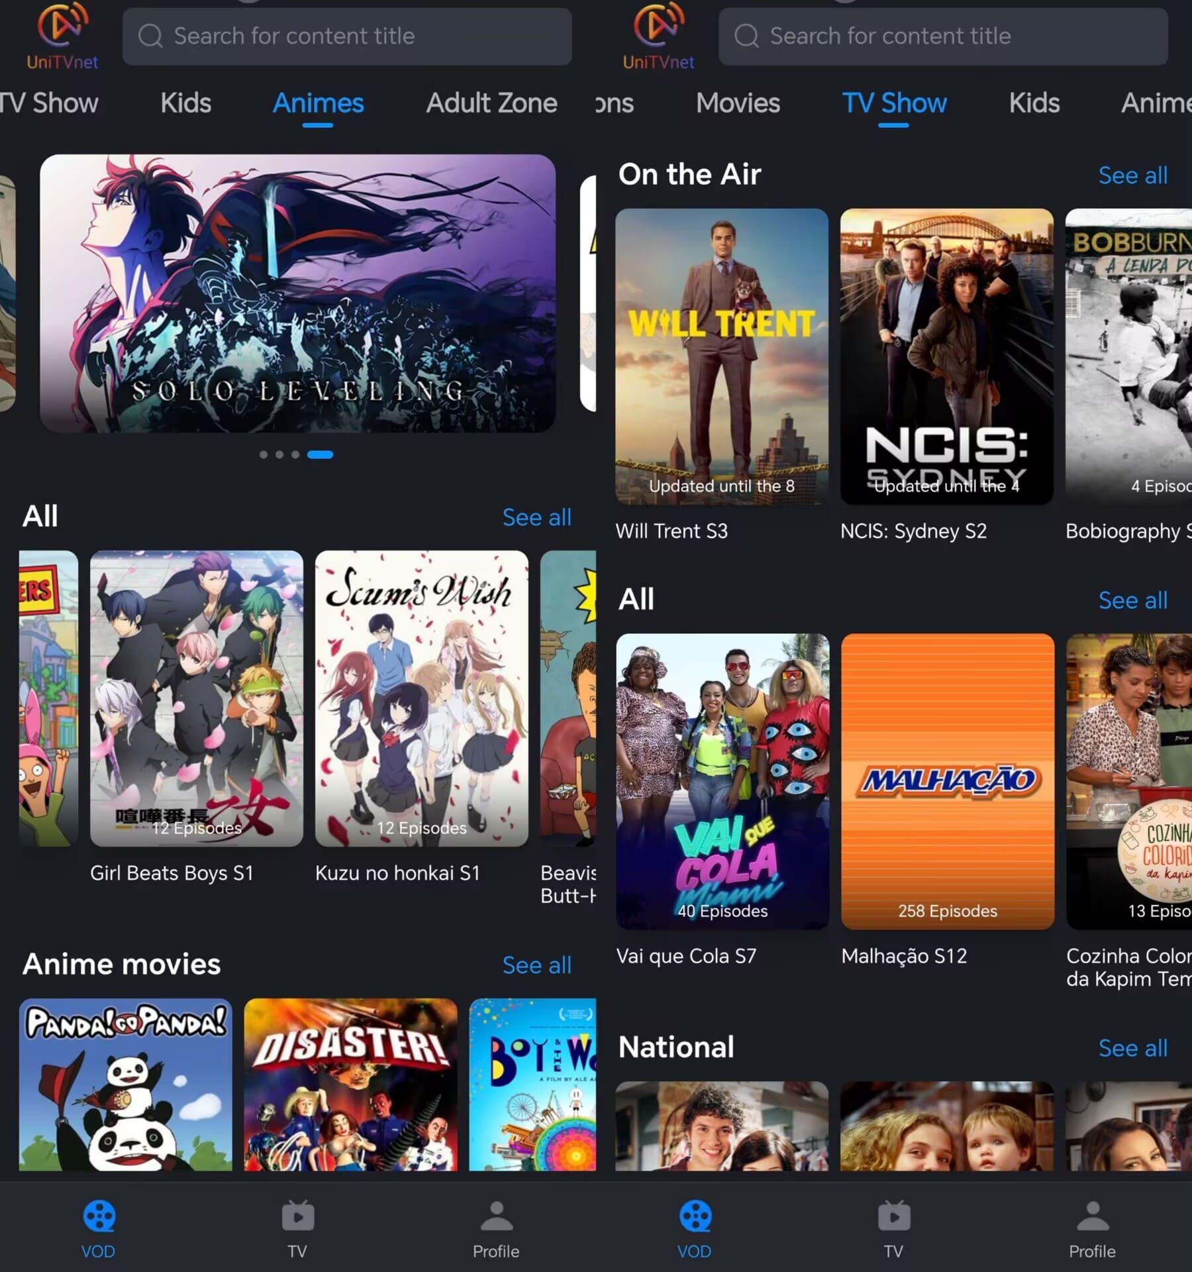
Task: Open Vai que Cola S7 poster
Action: click(722, 781)
